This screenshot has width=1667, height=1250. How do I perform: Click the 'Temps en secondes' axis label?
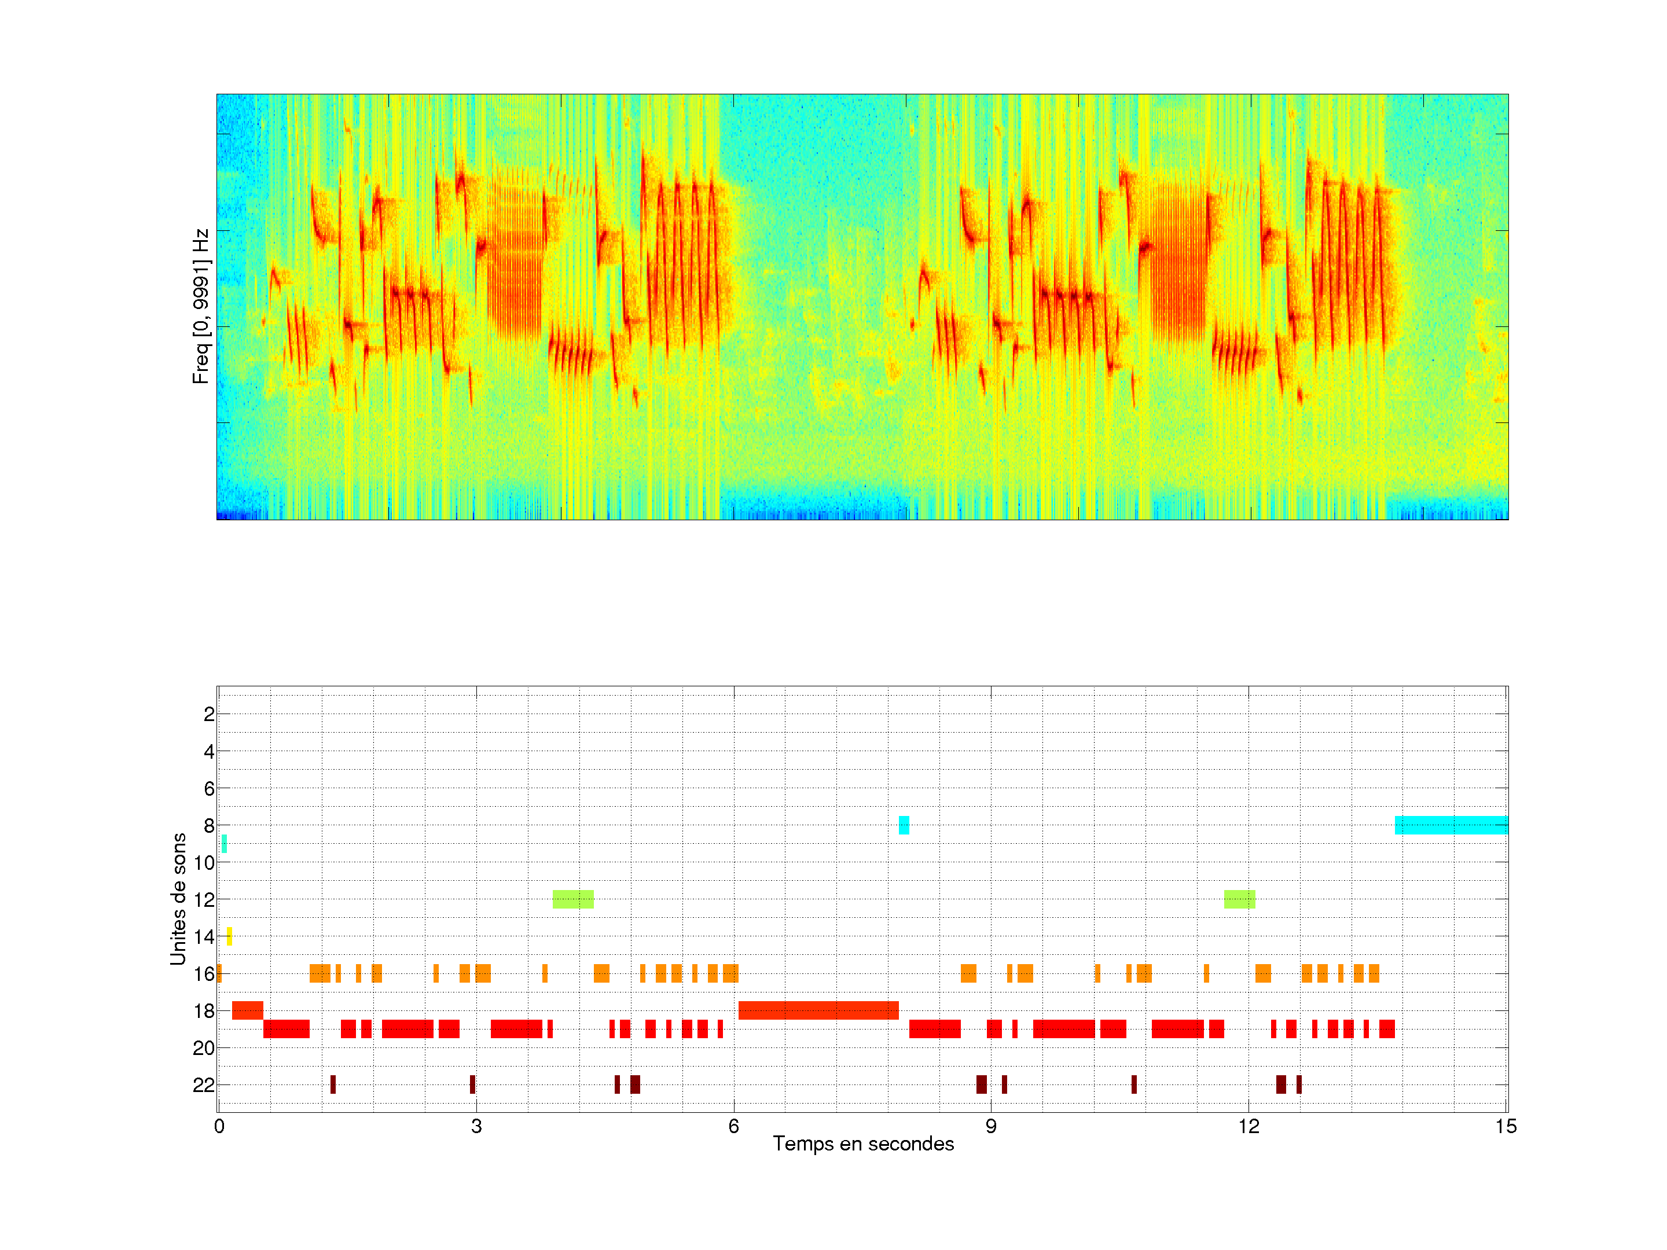click(x=863, y=1144)
